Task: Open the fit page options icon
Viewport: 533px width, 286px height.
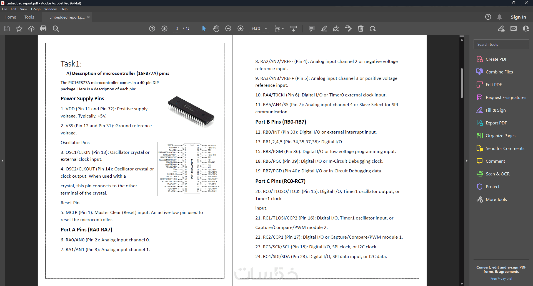Action: point(279,29)
